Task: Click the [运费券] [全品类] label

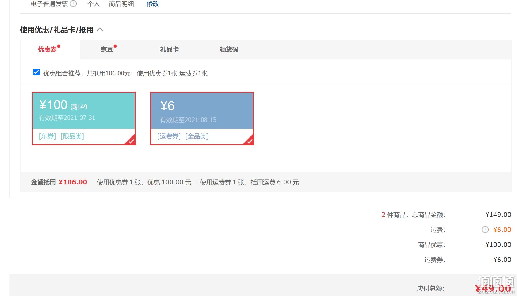Action: pyautogui.click(x=183, y=136)
